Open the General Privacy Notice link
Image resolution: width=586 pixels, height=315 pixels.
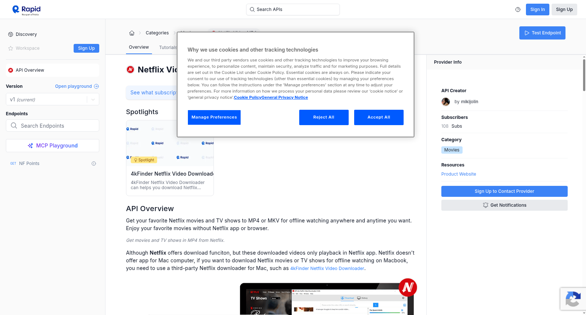pos(285,97)
